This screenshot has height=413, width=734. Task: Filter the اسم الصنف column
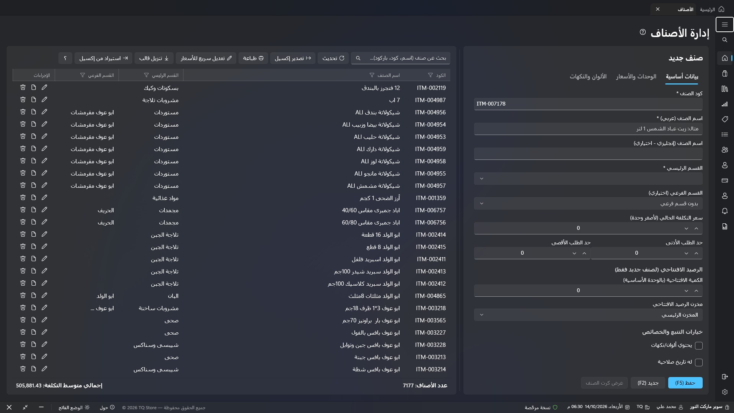point(372,75)
